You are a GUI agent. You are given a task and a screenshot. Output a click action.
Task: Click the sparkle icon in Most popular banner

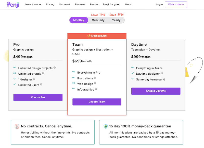pyautogui.click(x=89, y=36)
